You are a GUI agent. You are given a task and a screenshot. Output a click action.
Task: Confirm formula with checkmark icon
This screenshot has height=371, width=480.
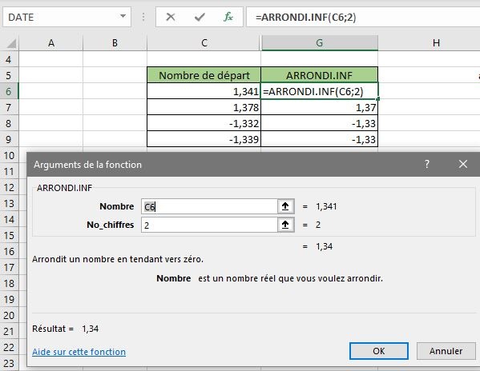pyautogui.click(x=200, y=17)
